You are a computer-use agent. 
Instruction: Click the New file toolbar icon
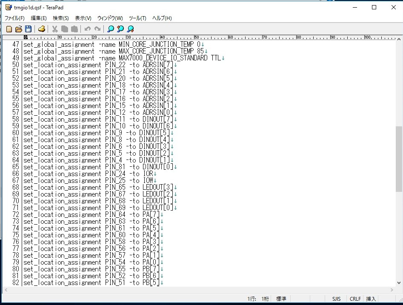9,29
